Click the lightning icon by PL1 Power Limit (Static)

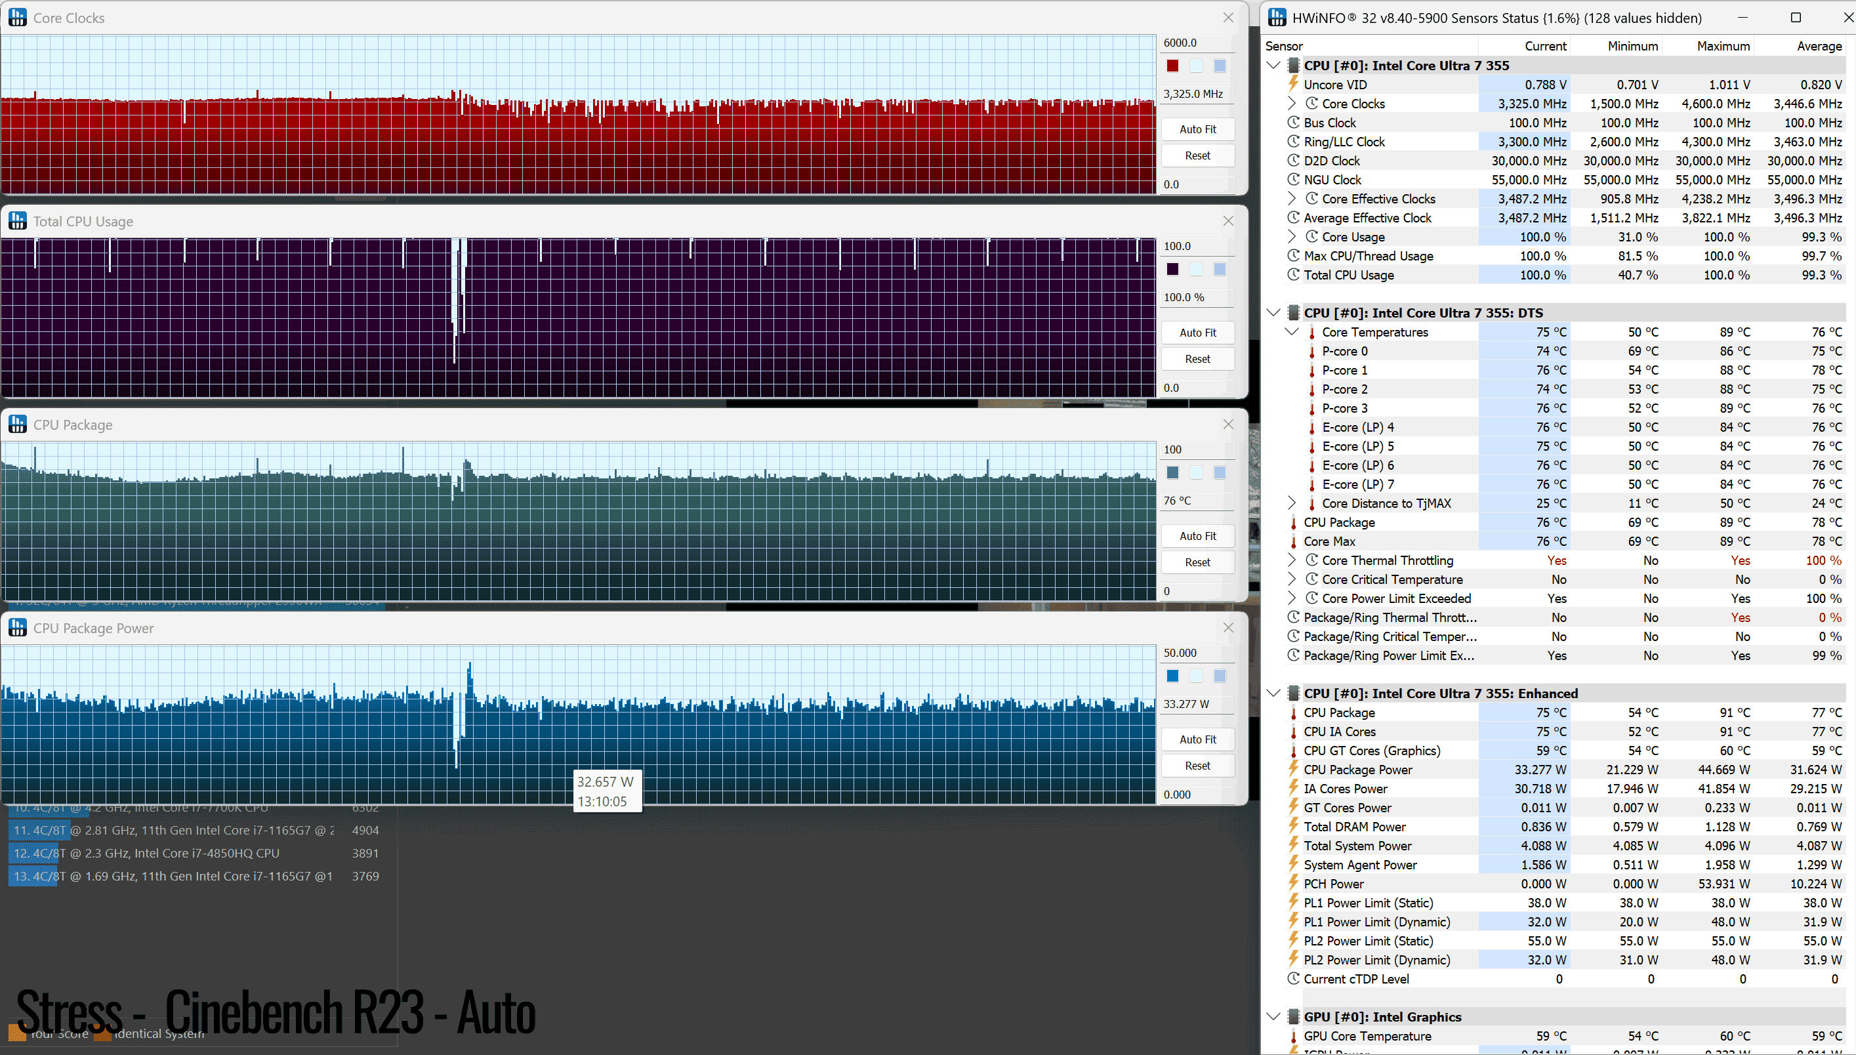point(1293,902)
